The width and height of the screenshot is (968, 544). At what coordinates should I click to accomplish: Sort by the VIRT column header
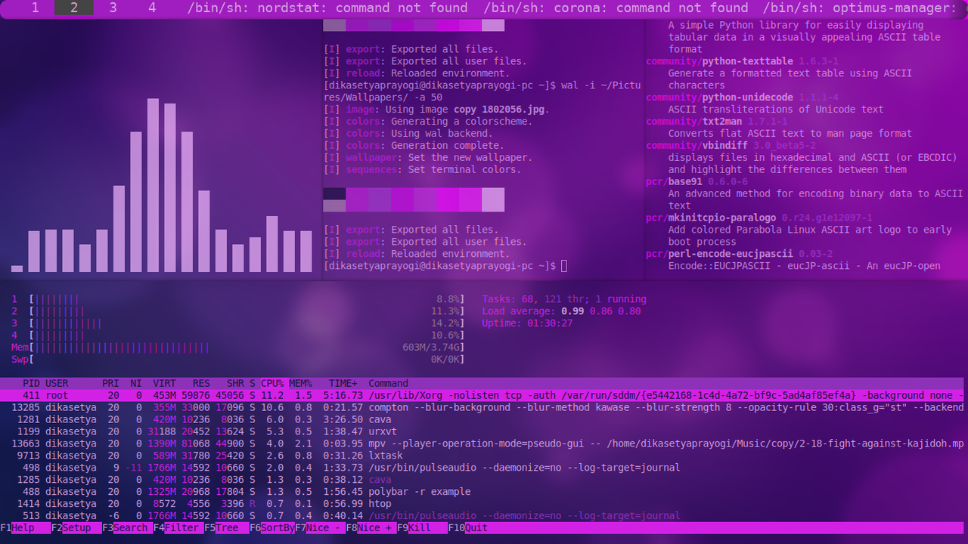point(164,383)
